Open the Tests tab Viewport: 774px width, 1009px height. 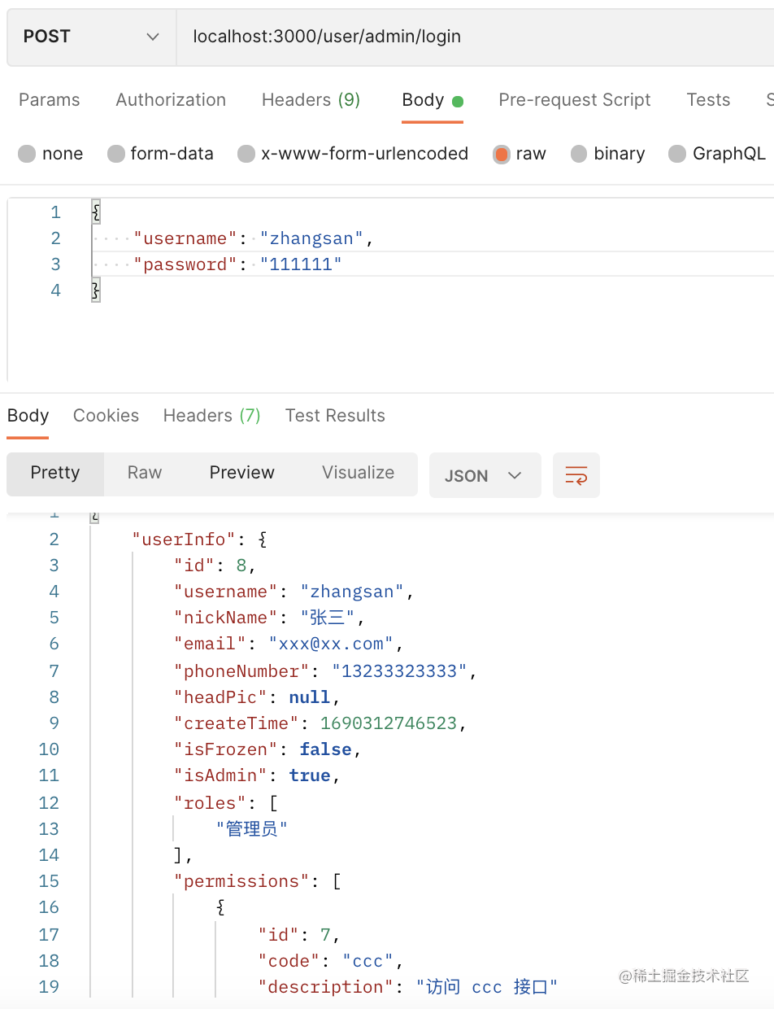tap(708, 100)
